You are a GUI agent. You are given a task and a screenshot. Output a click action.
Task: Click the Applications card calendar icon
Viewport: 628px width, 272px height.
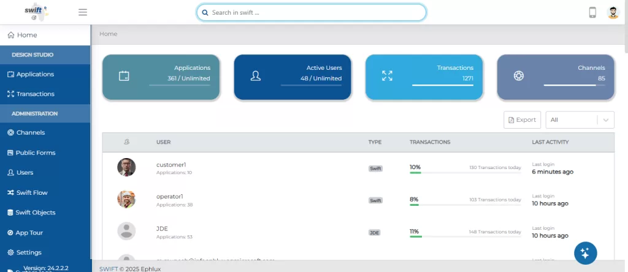pyautogui.click(x=124, y=76)
